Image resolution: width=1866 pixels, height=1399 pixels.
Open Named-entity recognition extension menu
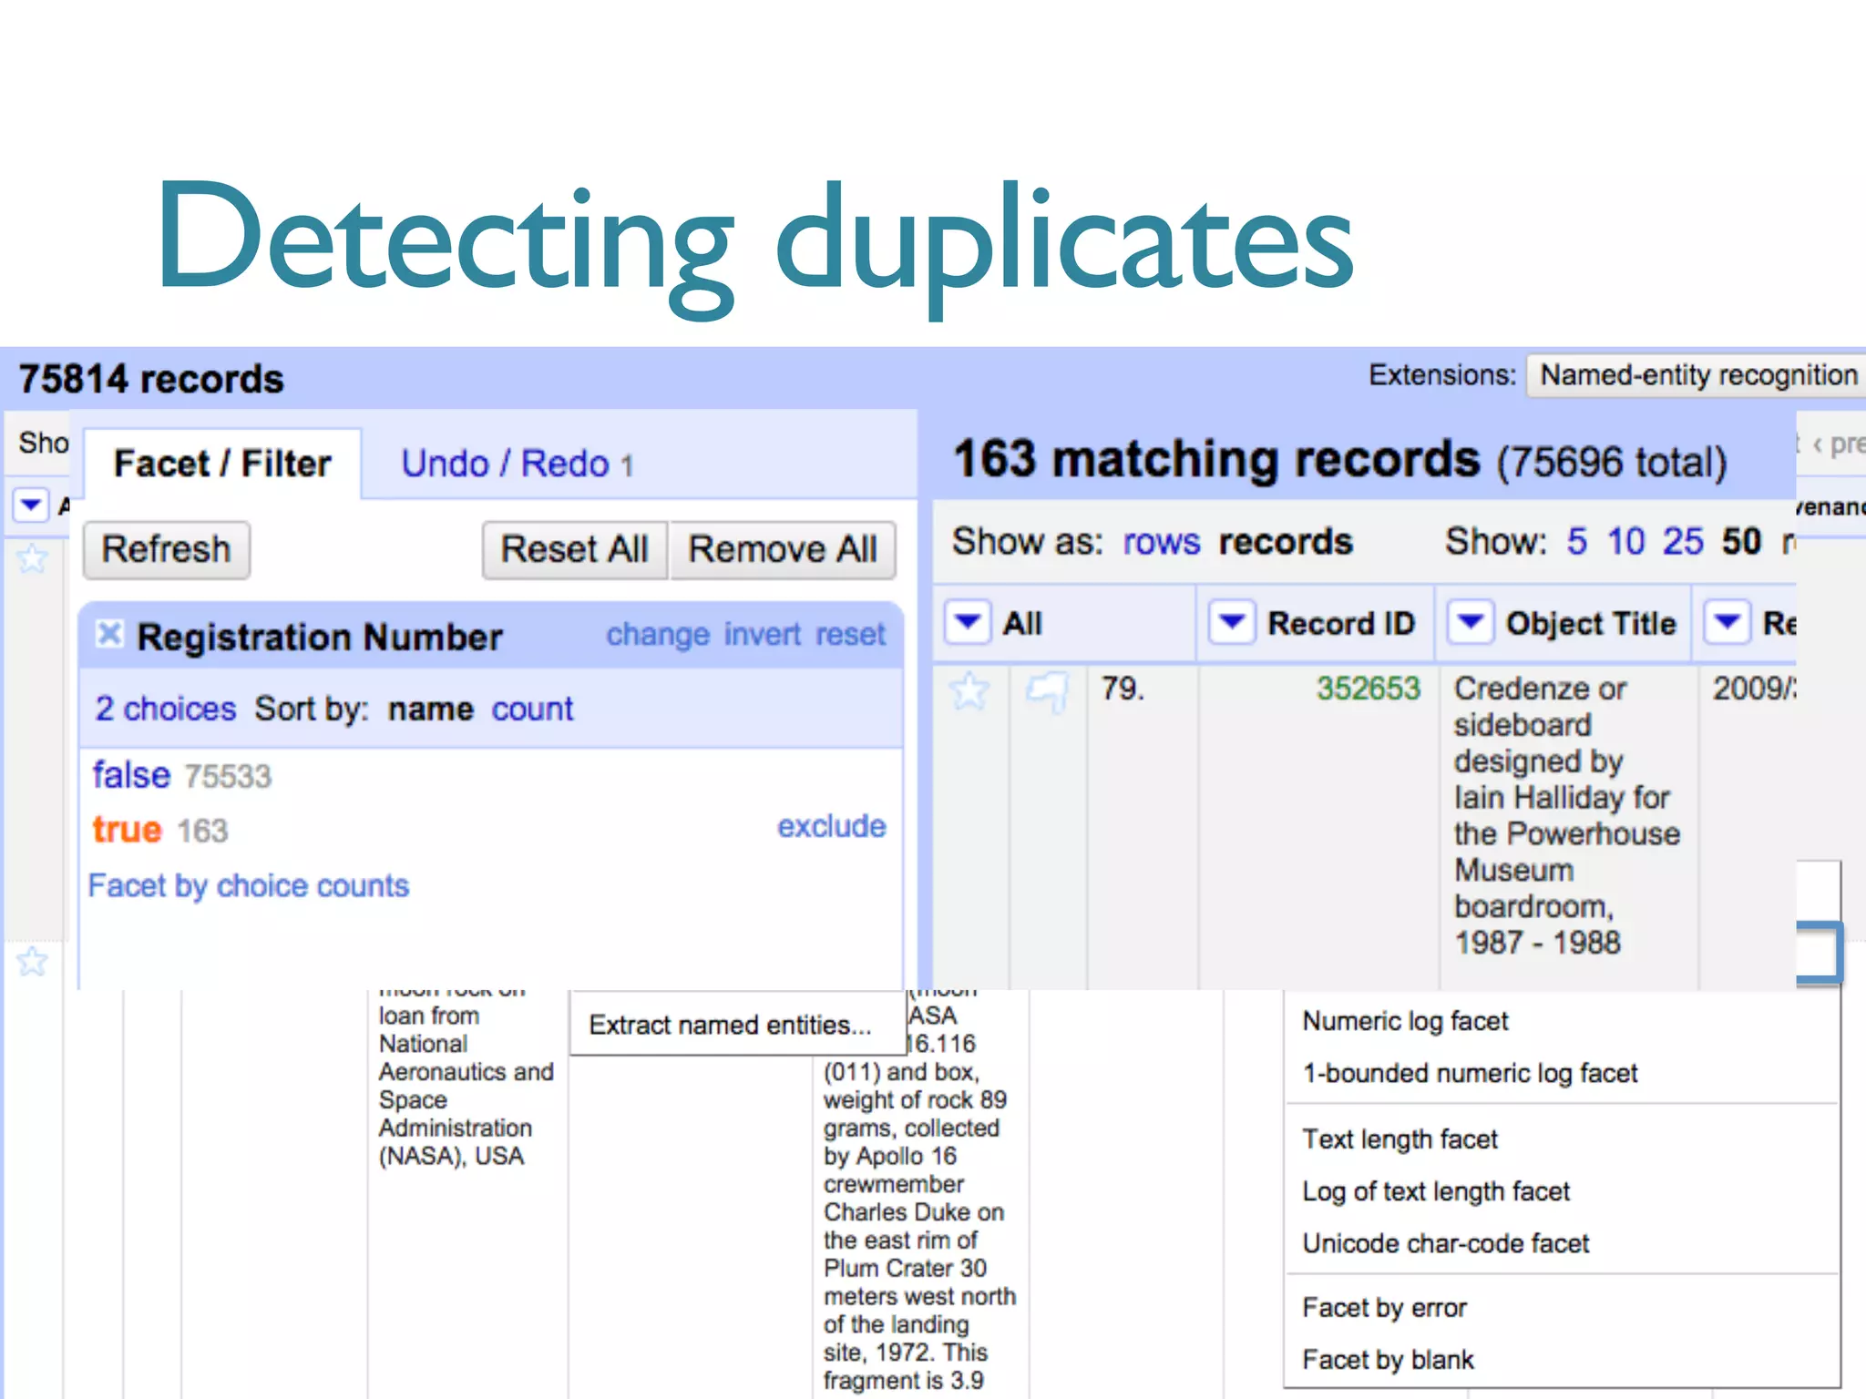click(1697, 375)
